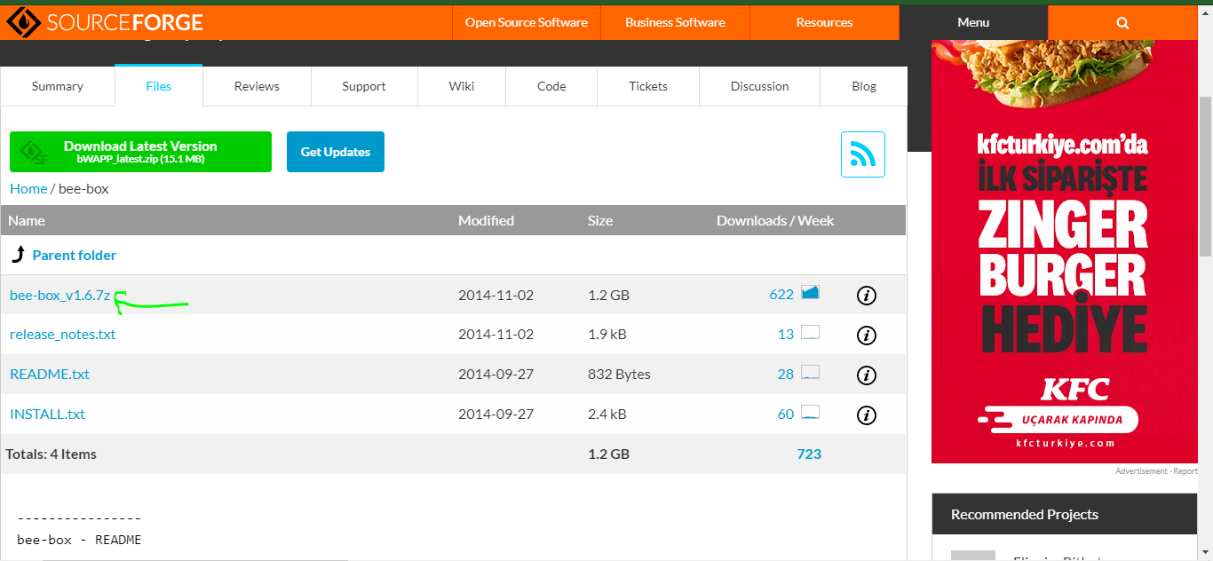Switch to the Blog tab
Image resolution: width=1213 pixels, height=561 pixels.
click(x=864, y=86)
